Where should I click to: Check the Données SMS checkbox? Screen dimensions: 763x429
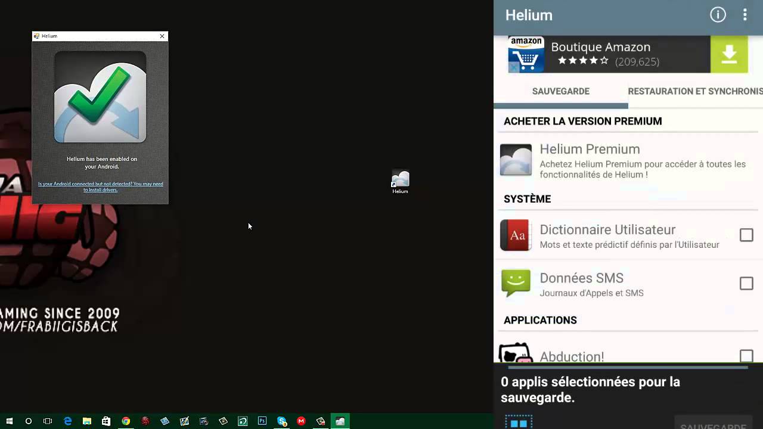[746, 283]
